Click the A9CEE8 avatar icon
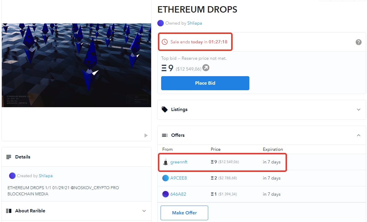This screenshot has height=222, width=367. (x=166, y=178)
